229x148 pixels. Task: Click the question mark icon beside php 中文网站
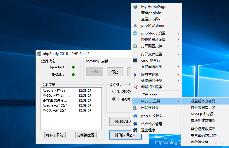[135, 116]
